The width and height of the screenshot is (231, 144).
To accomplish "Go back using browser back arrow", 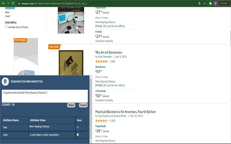I will 3,3.
